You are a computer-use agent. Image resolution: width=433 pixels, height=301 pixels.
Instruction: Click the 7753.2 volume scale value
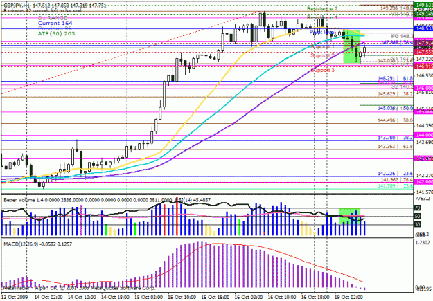(x=423, y=199)
